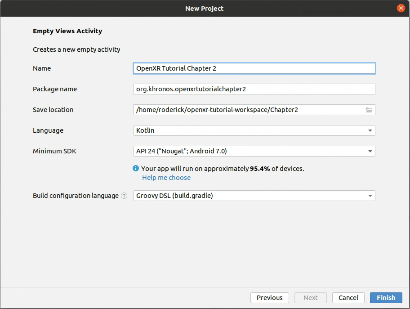Image resolution: width=410 pixels, height=309 pixels.
Task: Open the Help me choose link
Action: click(166, 178)
